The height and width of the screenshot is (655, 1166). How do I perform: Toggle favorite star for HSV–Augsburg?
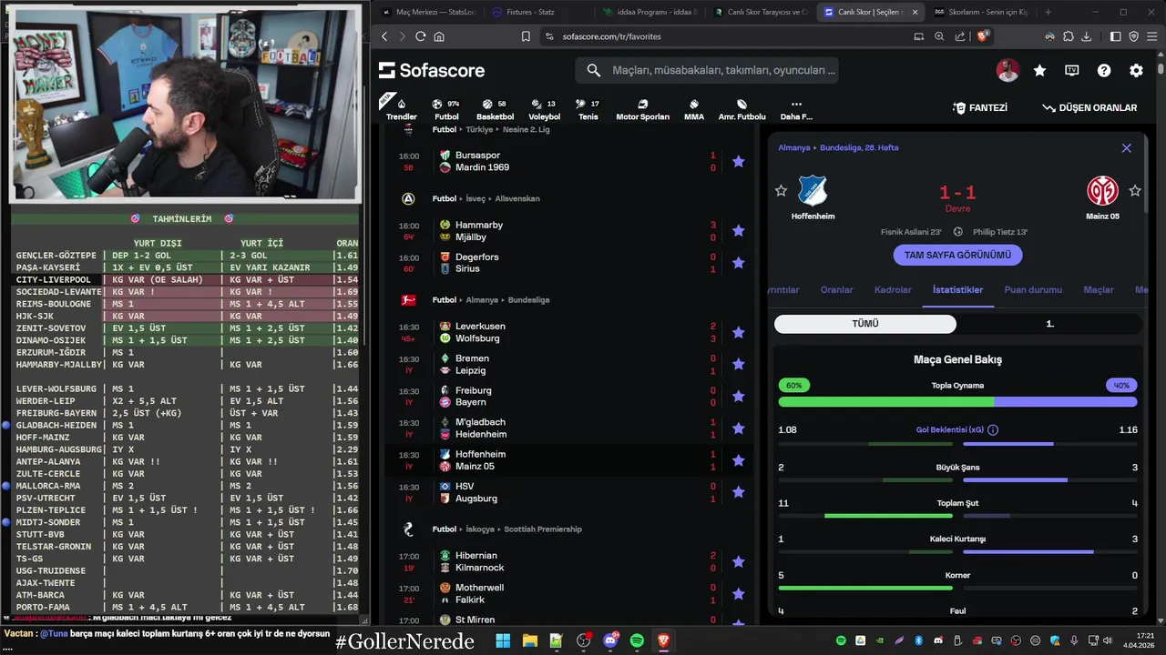pyautogui.click(x=739, y=492)
